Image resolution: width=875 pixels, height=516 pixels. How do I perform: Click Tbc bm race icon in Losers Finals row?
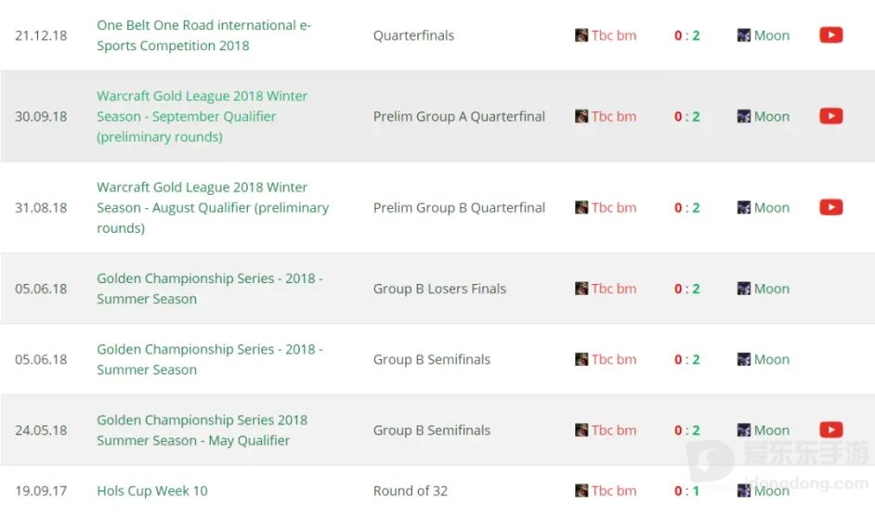coord(581,289)
